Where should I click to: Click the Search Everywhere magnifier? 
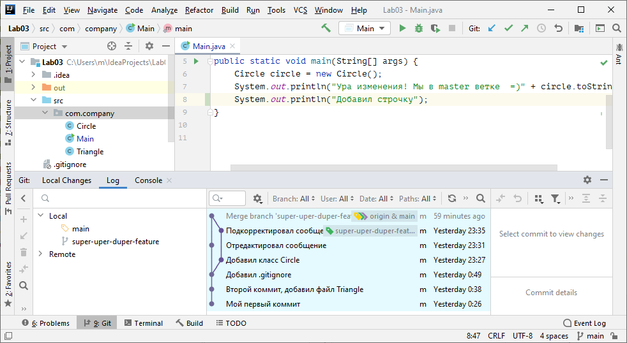point(616,28)
